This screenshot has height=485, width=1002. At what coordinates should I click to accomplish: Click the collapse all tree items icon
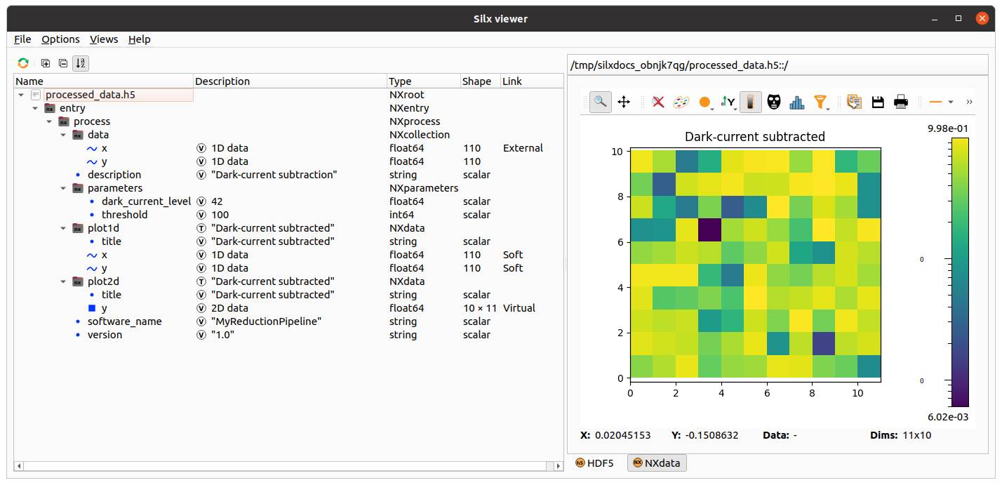(x=63, y=63)
